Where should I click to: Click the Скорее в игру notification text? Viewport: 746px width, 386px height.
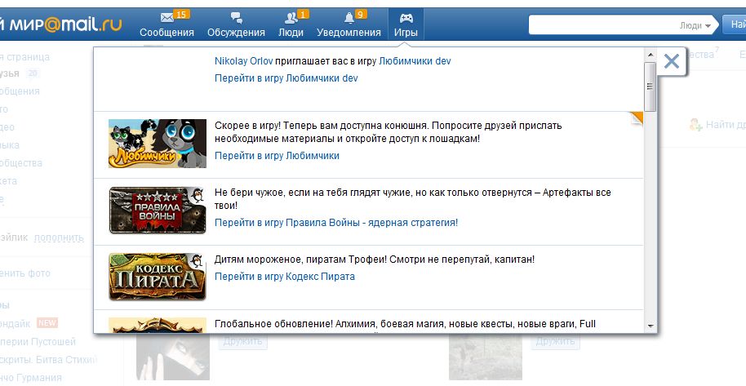click(x=389, y=132)
